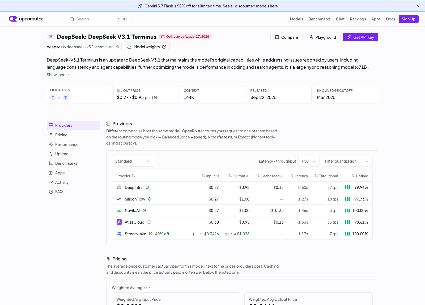Expand description with Show more
The image size is (425, 305).
(59, 75)
